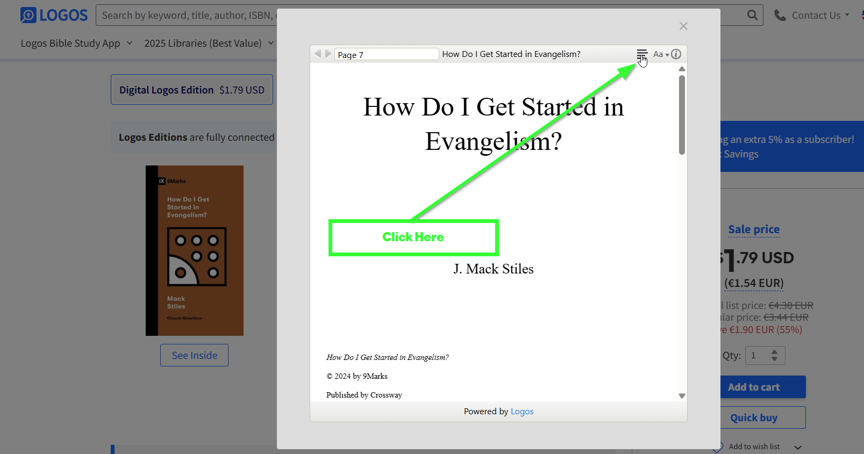This screenshot has height=454, width=864.
Task: Expand the 2025 Libraries (Best Value) menu
Action: [x=209, y=43]
